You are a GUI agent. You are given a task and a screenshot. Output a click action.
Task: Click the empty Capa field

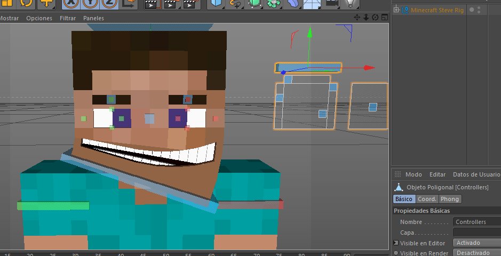(477, 233)
